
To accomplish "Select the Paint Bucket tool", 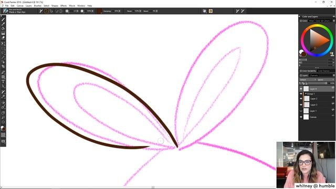I will pos(3,28).
